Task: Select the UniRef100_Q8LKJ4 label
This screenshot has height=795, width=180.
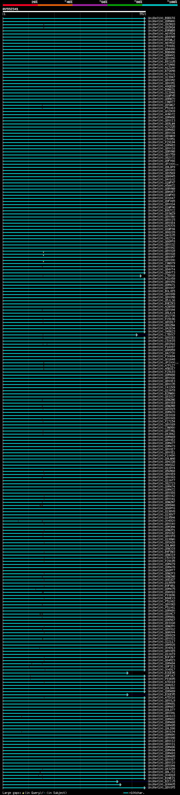Action: click(x=161, y=313)
